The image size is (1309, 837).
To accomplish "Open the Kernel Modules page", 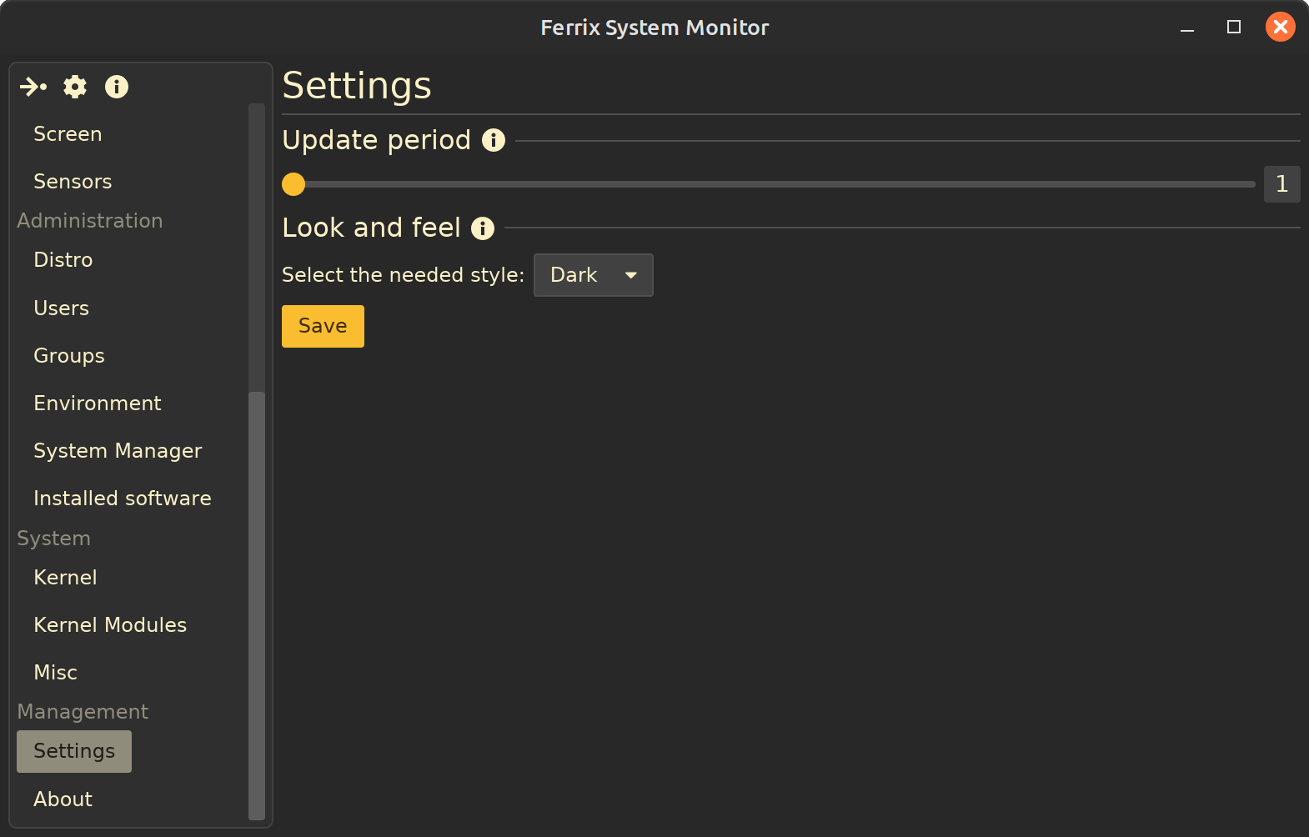I will point(110,625).
